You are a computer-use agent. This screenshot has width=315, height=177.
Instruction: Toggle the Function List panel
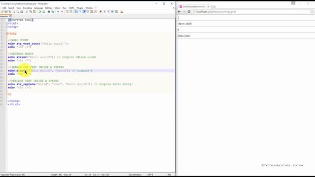tap(95, 12)
